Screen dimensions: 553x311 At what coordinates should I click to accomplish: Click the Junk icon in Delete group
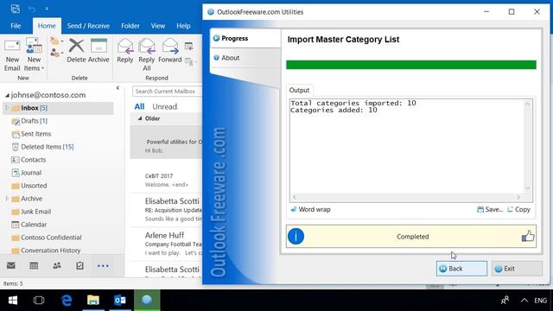(55, 54)
